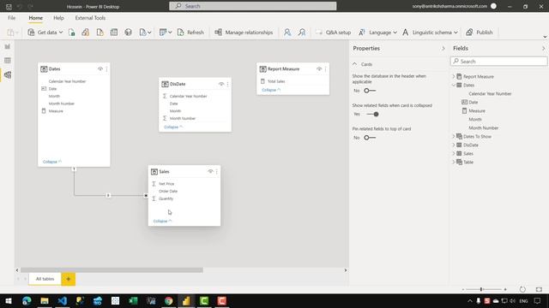The height and width of the screenshot is (308, 549).
Task: Open the Recent sources dropdown icon
Action: pos(145,33)
